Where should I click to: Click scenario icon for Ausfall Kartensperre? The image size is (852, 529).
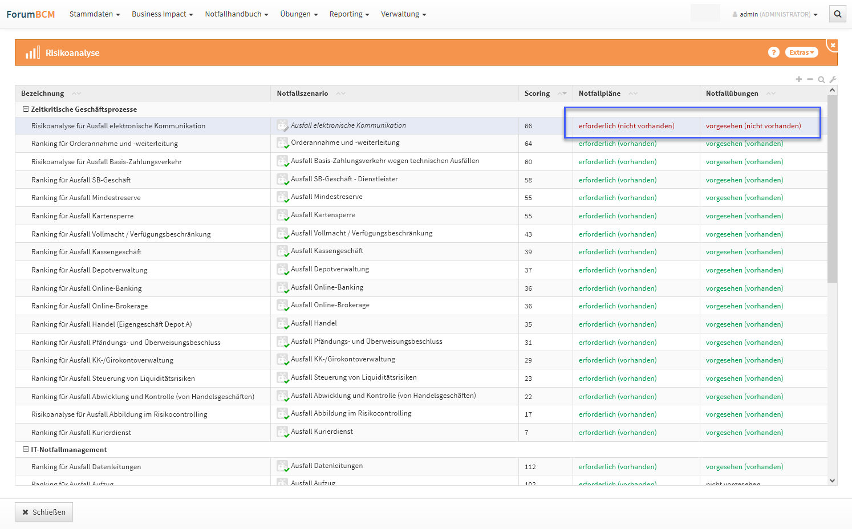282,215
